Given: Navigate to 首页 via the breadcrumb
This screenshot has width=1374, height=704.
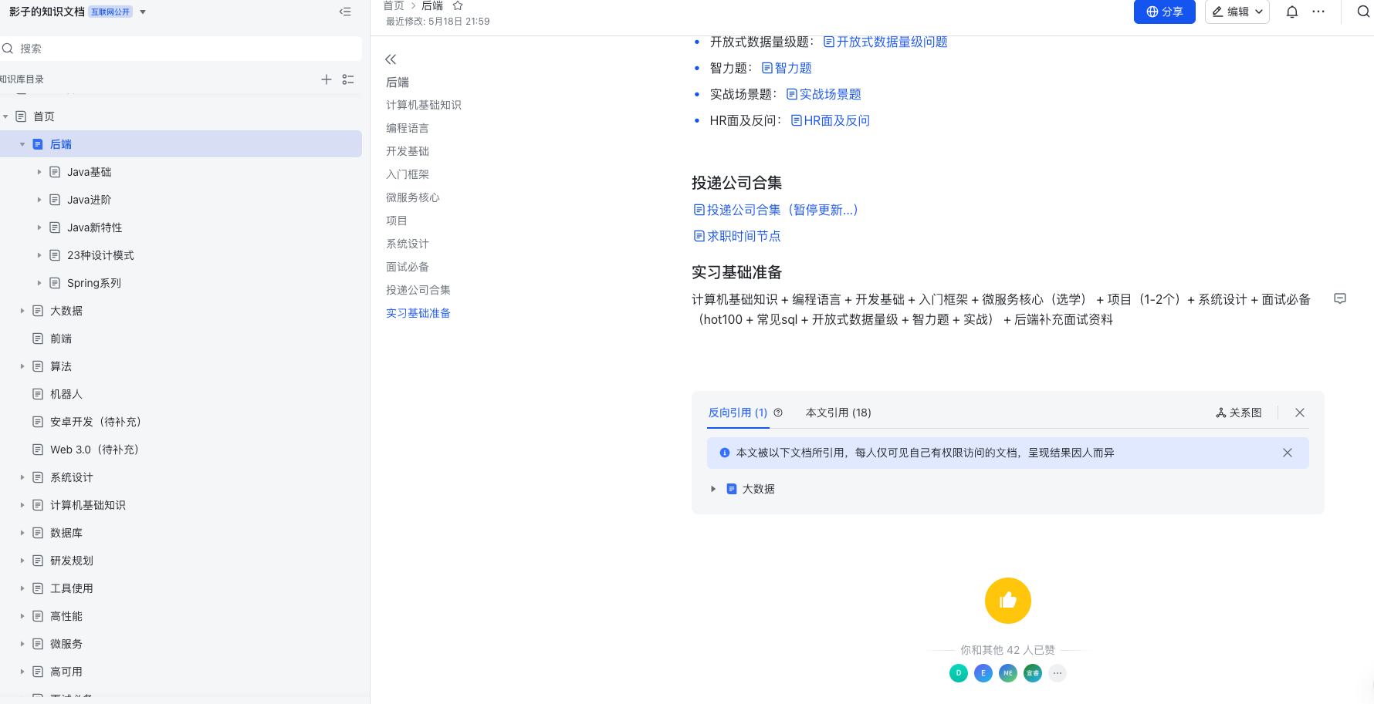Looking at the screenshot, I should [393, 5].
